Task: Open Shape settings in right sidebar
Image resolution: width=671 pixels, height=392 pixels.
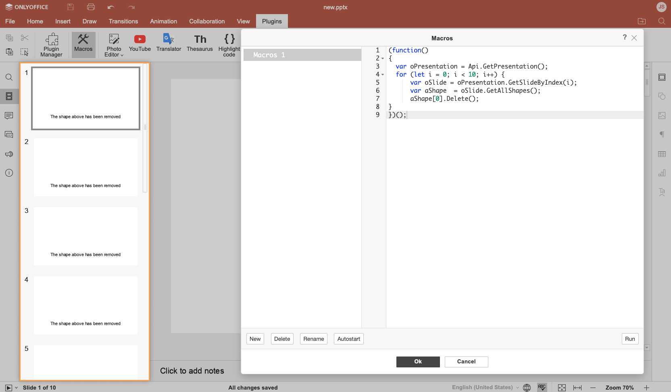Action: point(662,96)
